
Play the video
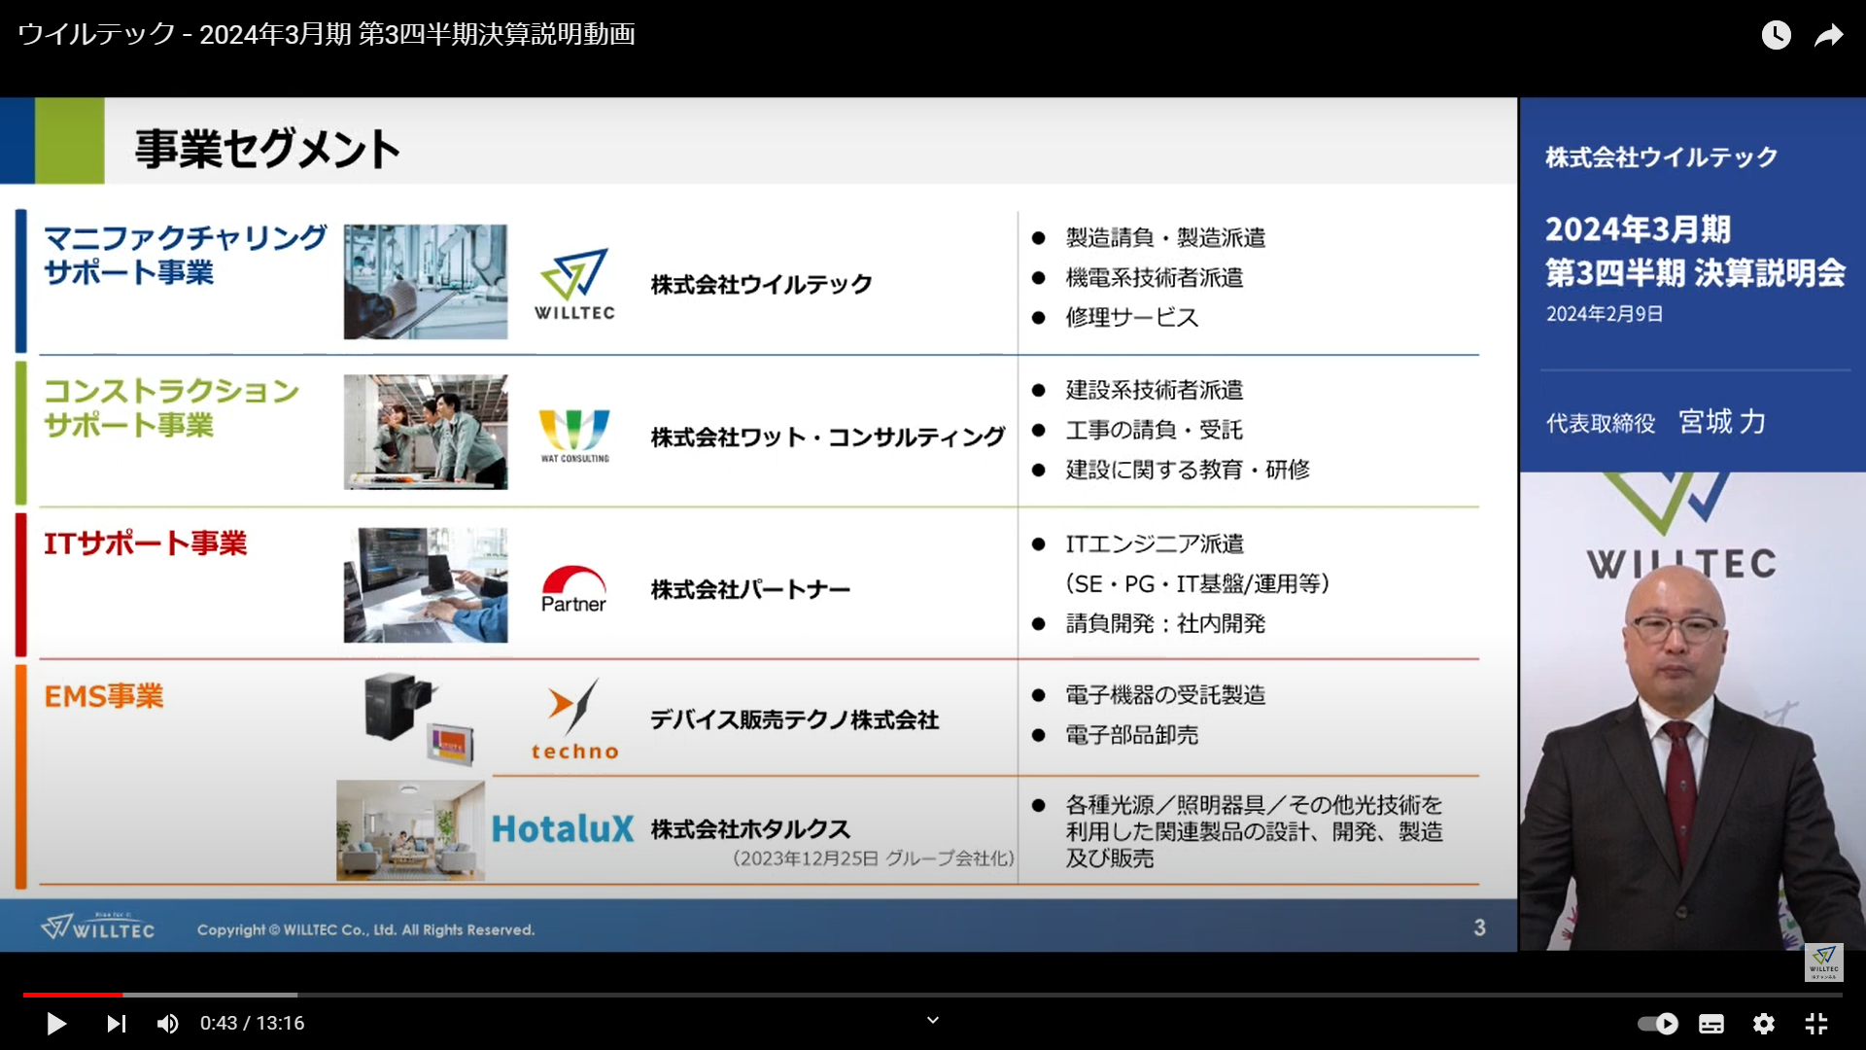pos(56,1024)
